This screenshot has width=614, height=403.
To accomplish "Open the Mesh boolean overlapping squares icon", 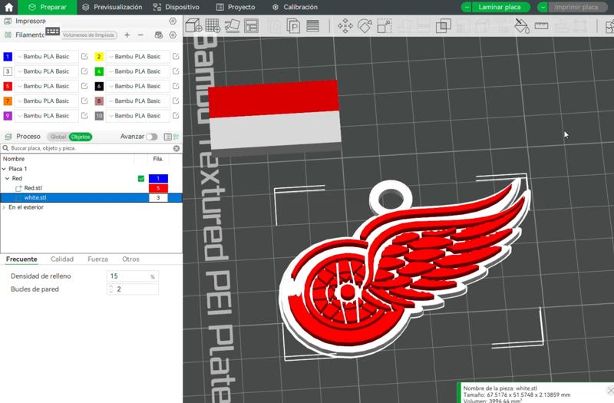I will coord(444,26).
